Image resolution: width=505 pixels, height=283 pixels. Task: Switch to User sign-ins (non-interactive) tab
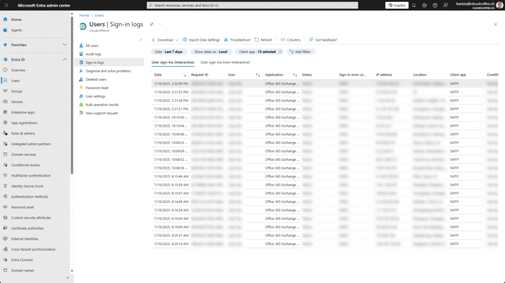(x=225, y=62)
